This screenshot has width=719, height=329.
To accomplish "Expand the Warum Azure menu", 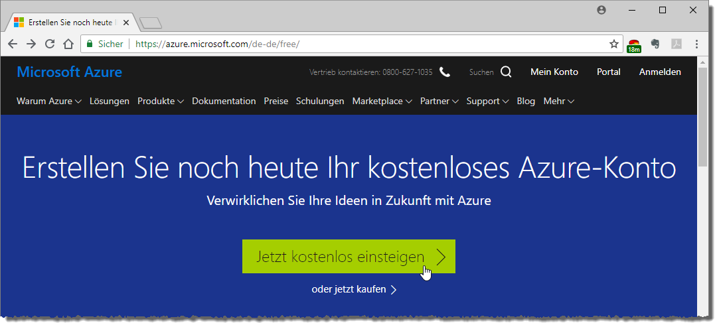I will coord(49,101).
